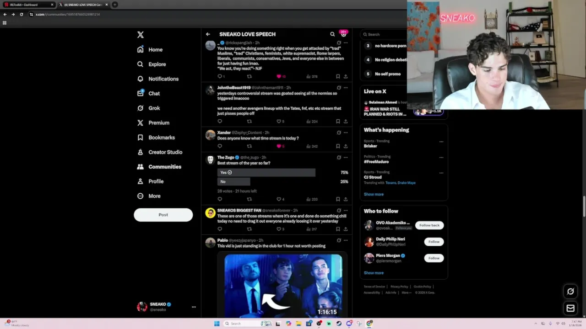Repost Xander's post

[x=250, y=146]
